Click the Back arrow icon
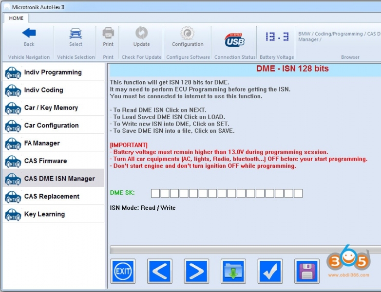Viewport: 381px width, 292px height. (29, 33)
